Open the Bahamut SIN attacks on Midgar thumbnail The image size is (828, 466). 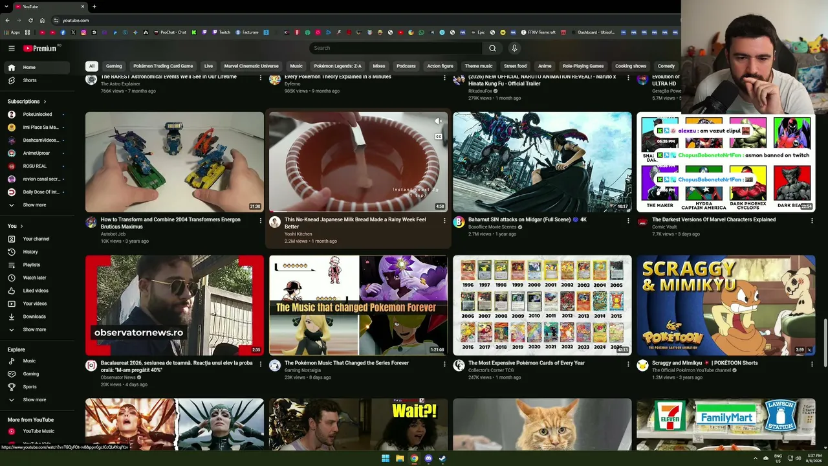542,162
